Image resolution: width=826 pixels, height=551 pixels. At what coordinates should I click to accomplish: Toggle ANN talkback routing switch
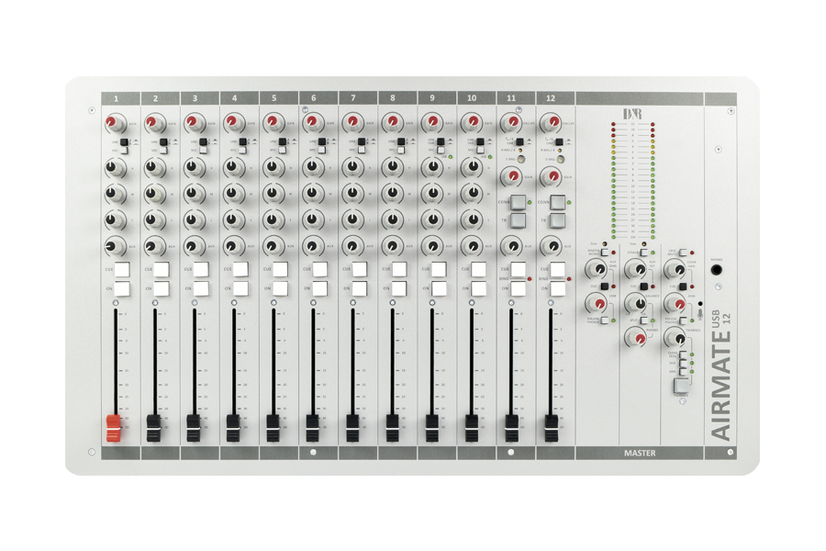(x=683, y=372)
